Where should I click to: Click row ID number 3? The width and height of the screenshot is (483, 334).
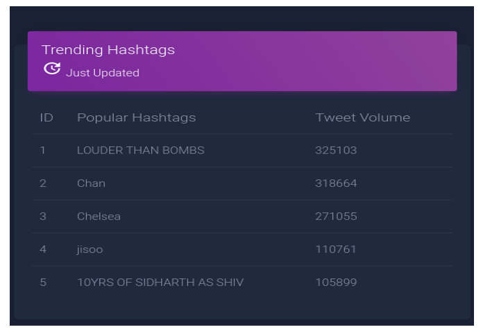pos(42,216)
